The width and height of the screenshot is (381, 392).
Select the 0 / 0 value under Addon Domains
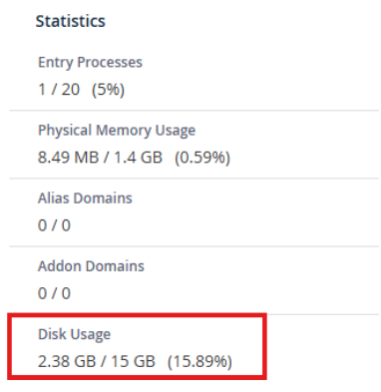tap(54, 293)
